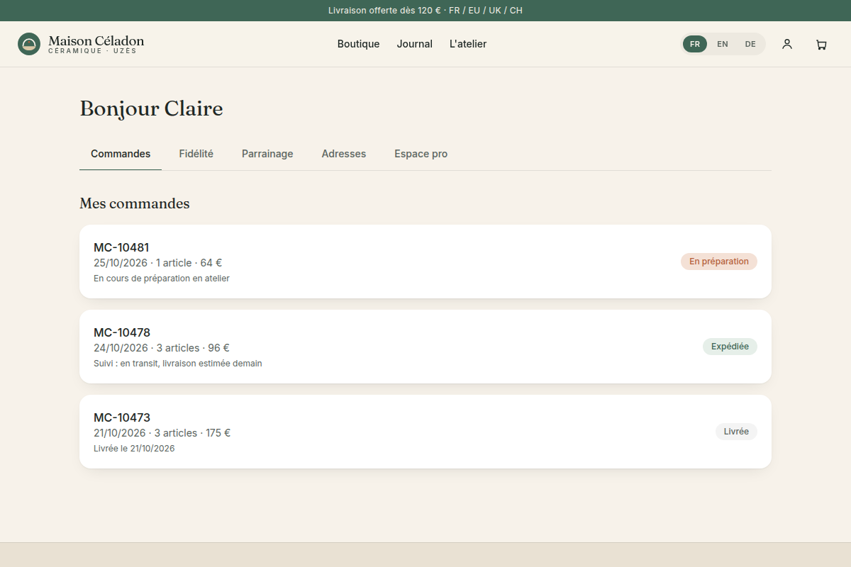Click 'Livrée le 21/10/2026' note
This screenshot has height=567, width=851.
[x=134, y=449]
